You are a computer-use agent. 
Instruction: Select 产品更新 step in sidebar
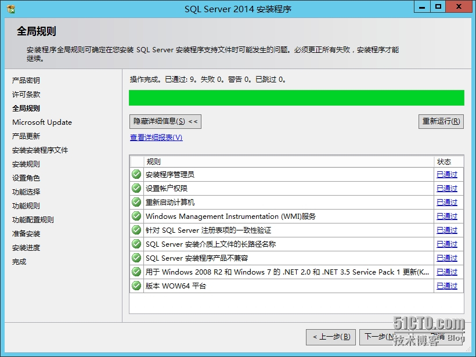click(x=26, y=136)
